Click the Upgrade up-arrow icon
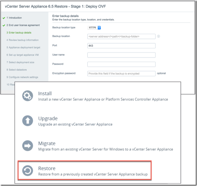This screenshot has height=186, width=197. [27, 121]
